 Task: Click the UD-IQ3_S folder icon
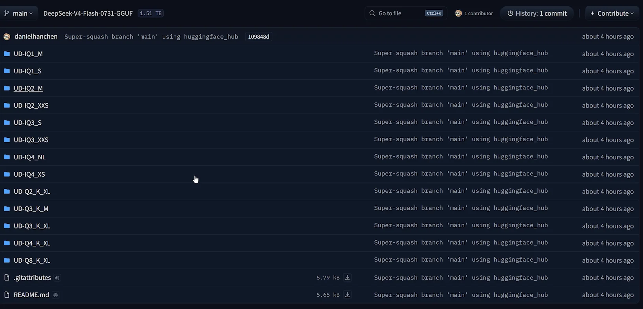[7, 123]
